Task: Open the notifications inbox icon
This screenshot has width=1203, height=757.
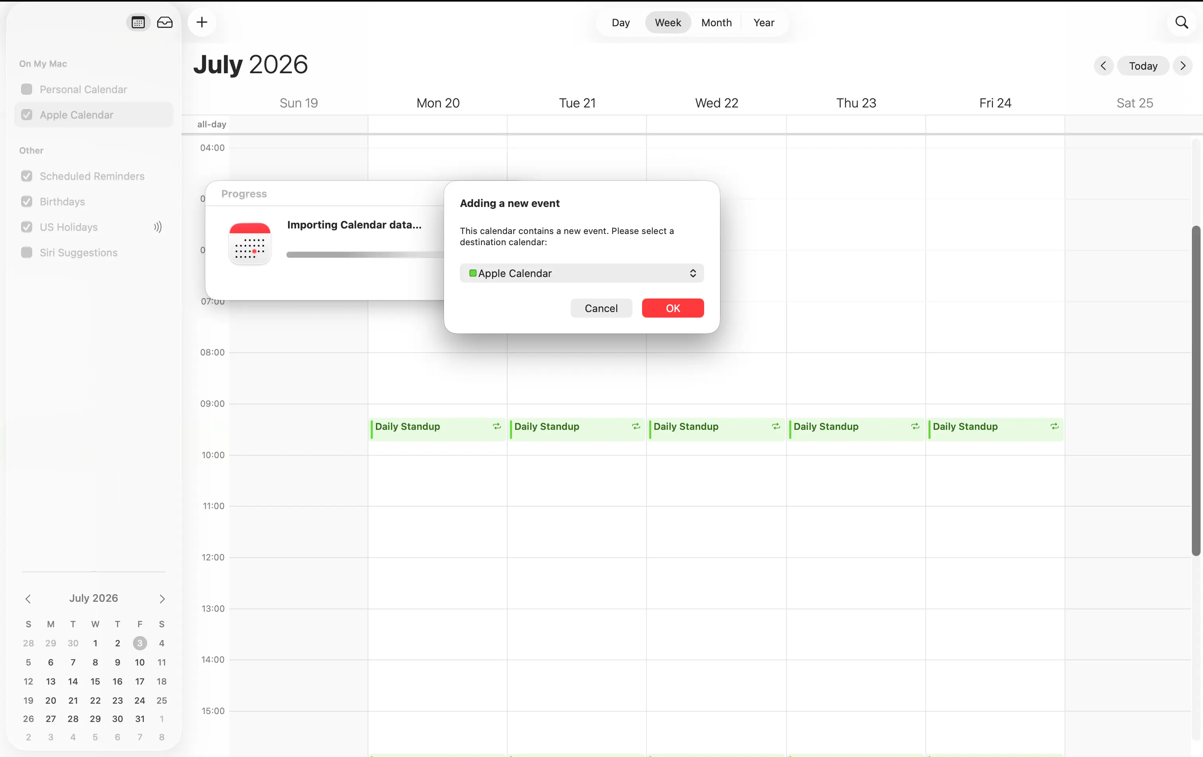Action: (165, 22)
